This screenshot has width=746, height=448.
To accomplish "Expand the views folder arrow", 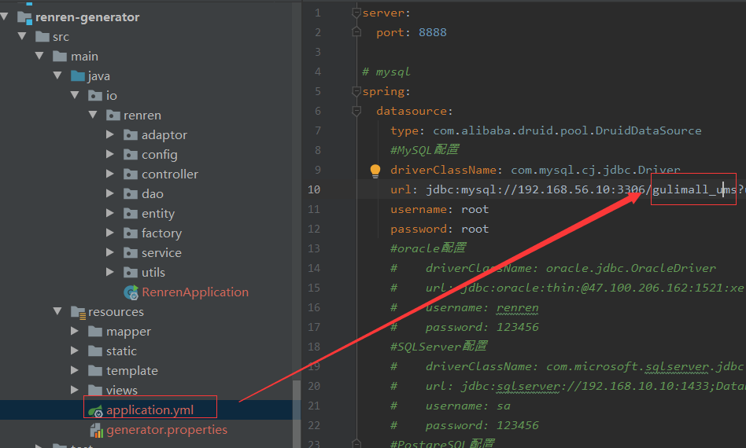I will tap(75, 390).
